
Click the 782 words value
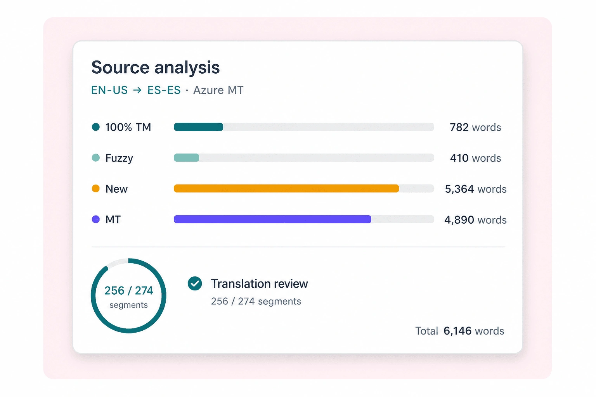pyautogui.click(x=475, y=127)
